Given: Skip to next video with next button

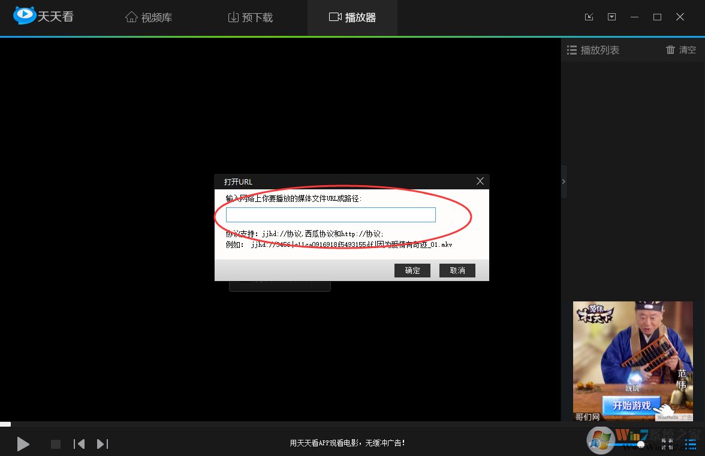Looking at the screenshot, I should coord(102,444).
